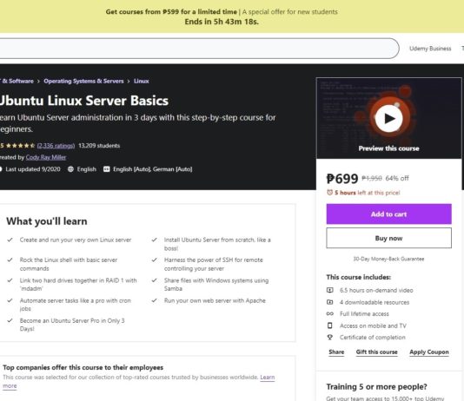Select Gift this course

(377, 352)
